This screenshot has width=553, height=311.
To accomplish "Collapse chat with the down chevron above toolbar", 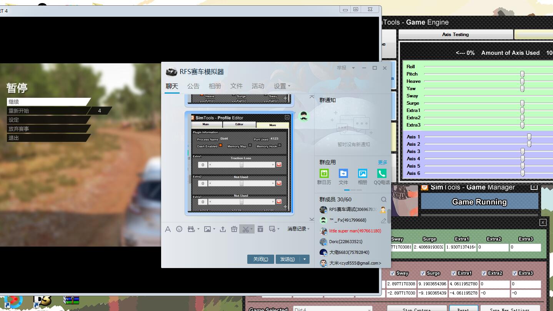I will (x=311, y=219).
